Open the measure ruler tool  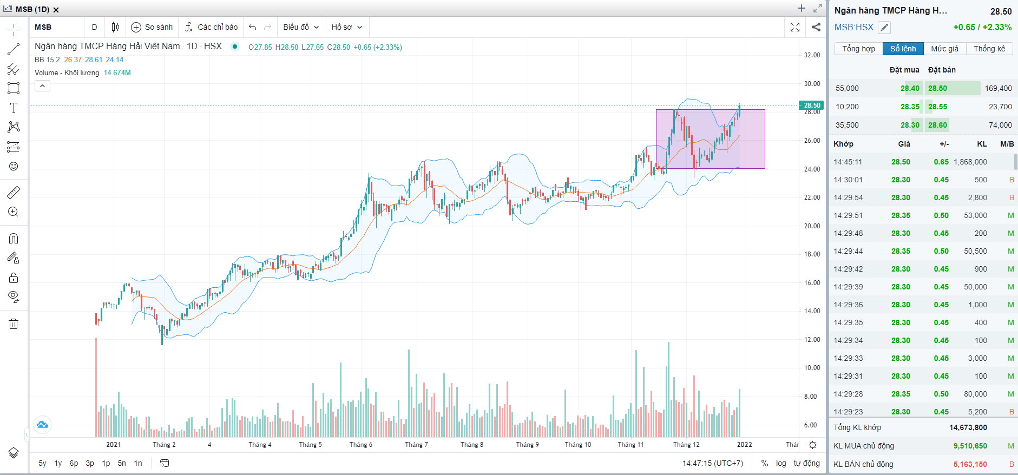14,192
